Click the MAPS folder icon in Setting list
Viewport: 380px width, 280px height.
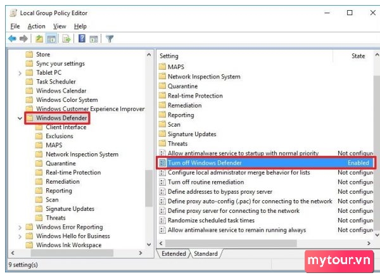click(162, 67)
